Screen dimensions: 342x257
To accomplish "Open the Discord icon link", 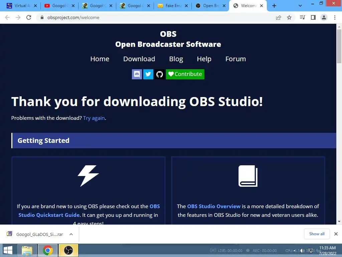I will [137, 74].
